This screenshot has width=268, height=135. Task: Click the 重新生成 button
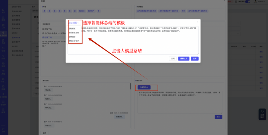coord(183,59)
